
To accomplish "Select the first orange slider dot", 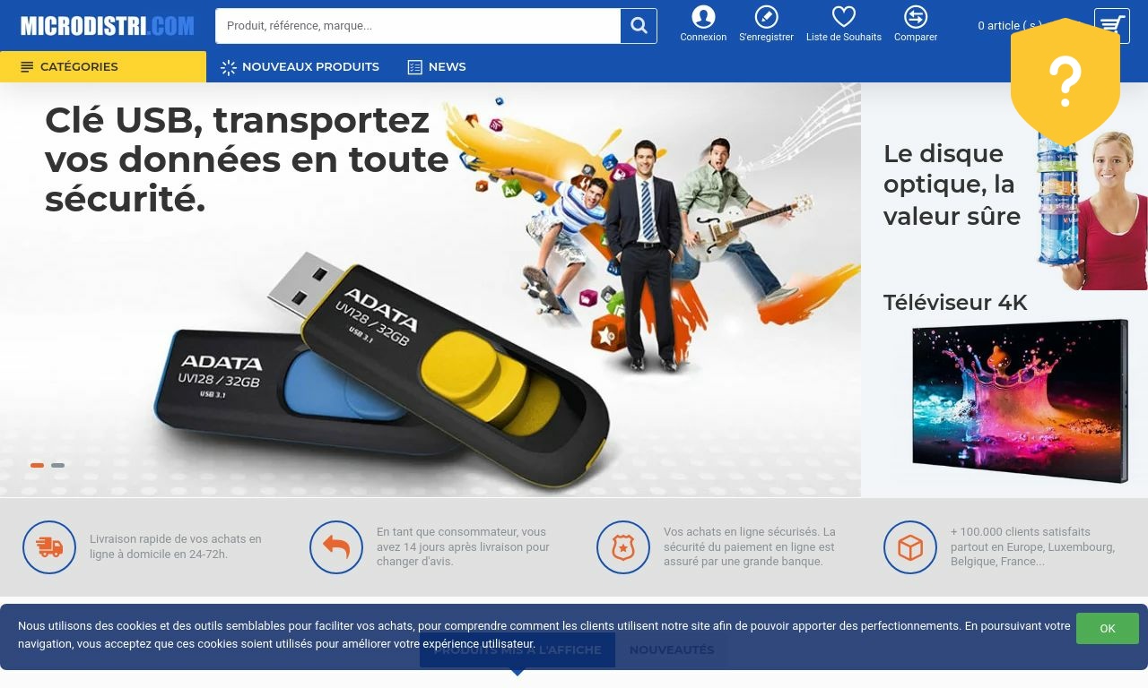I will 37,465.
